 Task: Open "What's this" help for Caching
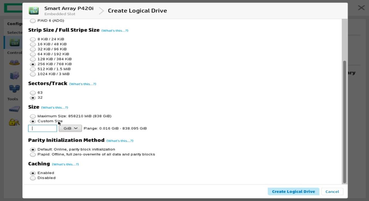click(x=65, y=164)
